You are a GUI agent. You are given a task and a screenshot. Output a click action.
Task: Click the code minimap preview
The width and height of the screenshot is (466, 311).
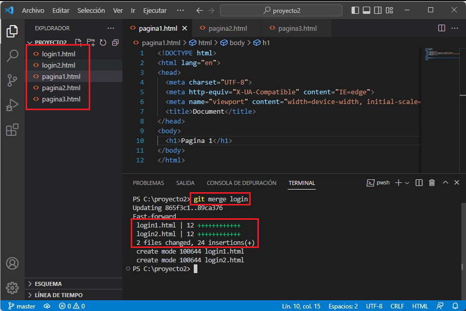(443, 54)
